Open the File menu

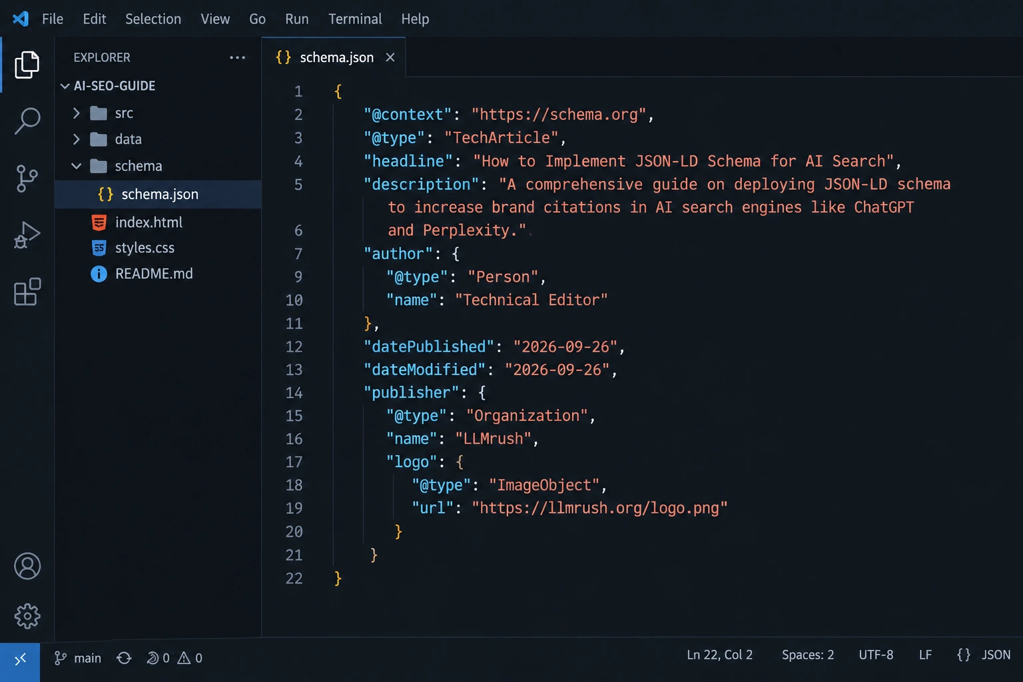[x=53, y=19]
